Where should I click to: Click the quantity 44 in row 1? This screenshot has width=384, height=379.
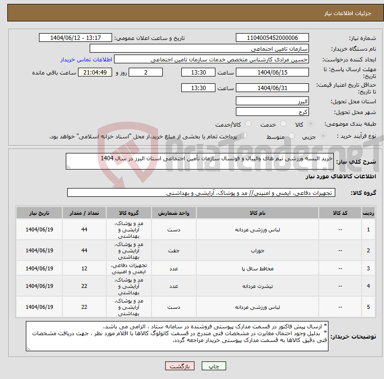pyautogui.click(x=84, y=229)
